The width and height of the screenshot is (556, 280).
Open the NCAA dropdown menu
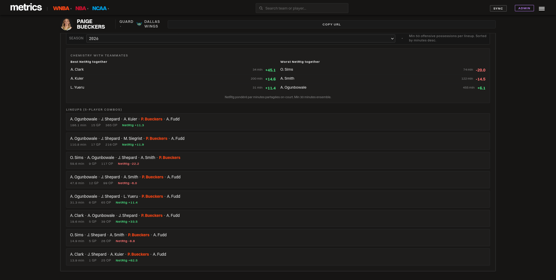click(100, 8)
